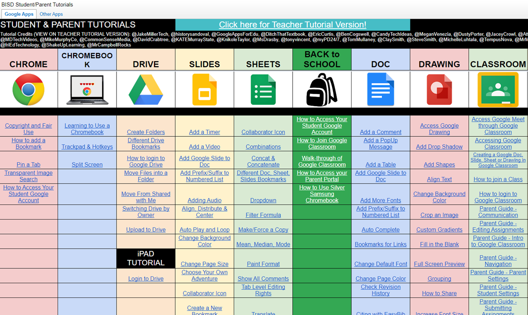Select the Google Docs icon
Viewport: 528px width, 315px height.
(380, 89)
